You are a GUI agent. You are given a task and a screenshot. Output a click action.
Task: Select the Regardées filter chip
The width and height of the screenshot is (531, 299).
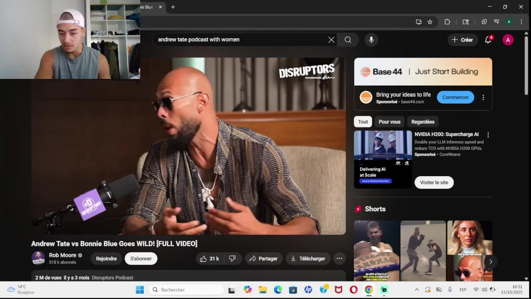click(x=423, y=122)
